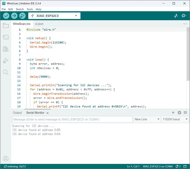Click line number 15 in the gutter
190x169 pixels.
click(19, 90)
